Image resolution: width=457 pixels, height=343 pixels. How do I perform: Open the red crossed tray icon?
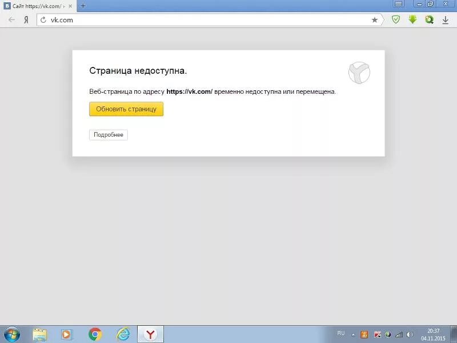(x=378, y=334)
